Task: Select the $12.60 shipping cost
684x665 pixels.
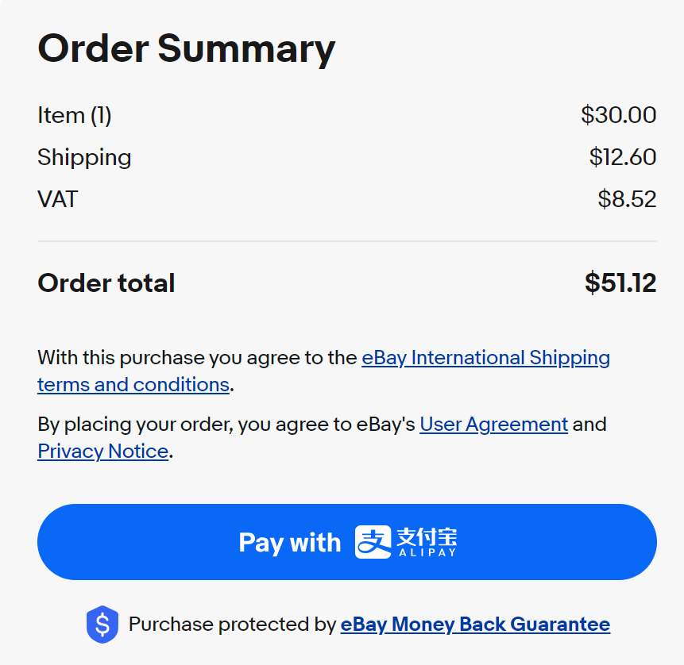Action: tap(622, 157)
